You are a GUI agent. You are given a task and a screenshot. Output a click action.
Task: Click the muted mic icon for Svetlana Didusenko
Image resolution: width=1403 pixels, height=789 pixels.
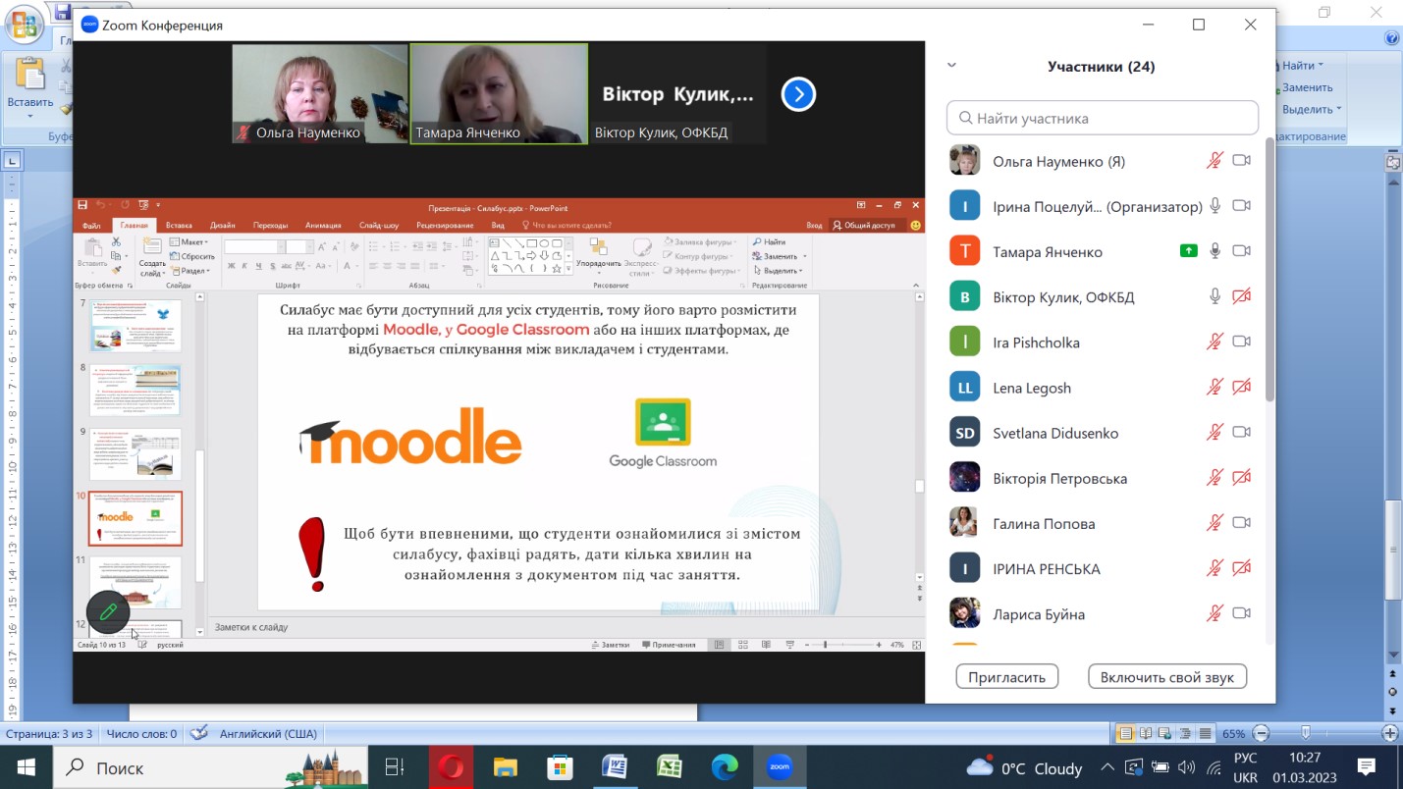1215,432
